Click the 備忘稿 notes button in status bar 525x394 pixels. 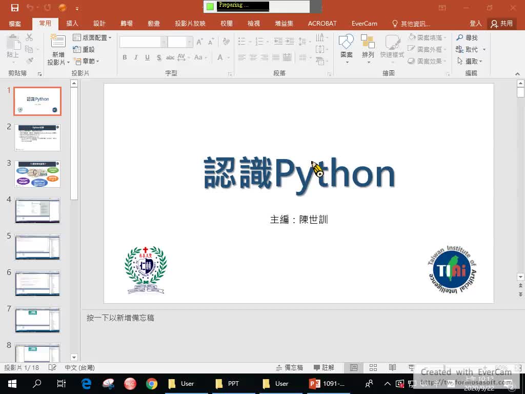289,367
